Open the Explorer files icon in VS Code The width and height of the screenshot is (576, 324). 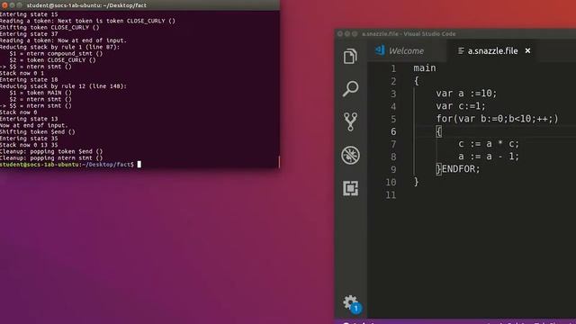[x=350, y=56]
